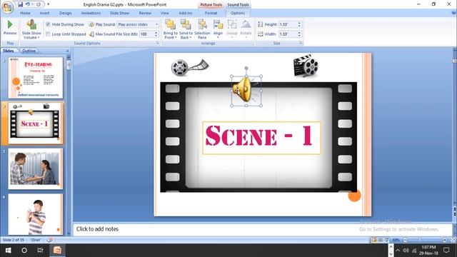Image resolution: width=457 pixels, height=257 pixels.
Task: Open the Add-Ins tab
Action: coord(186,13)
